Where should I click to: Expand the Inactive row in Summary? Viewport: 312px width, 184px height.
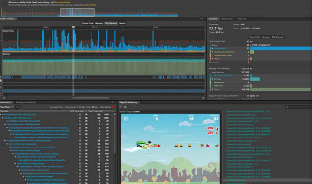(x=210, y=62)
